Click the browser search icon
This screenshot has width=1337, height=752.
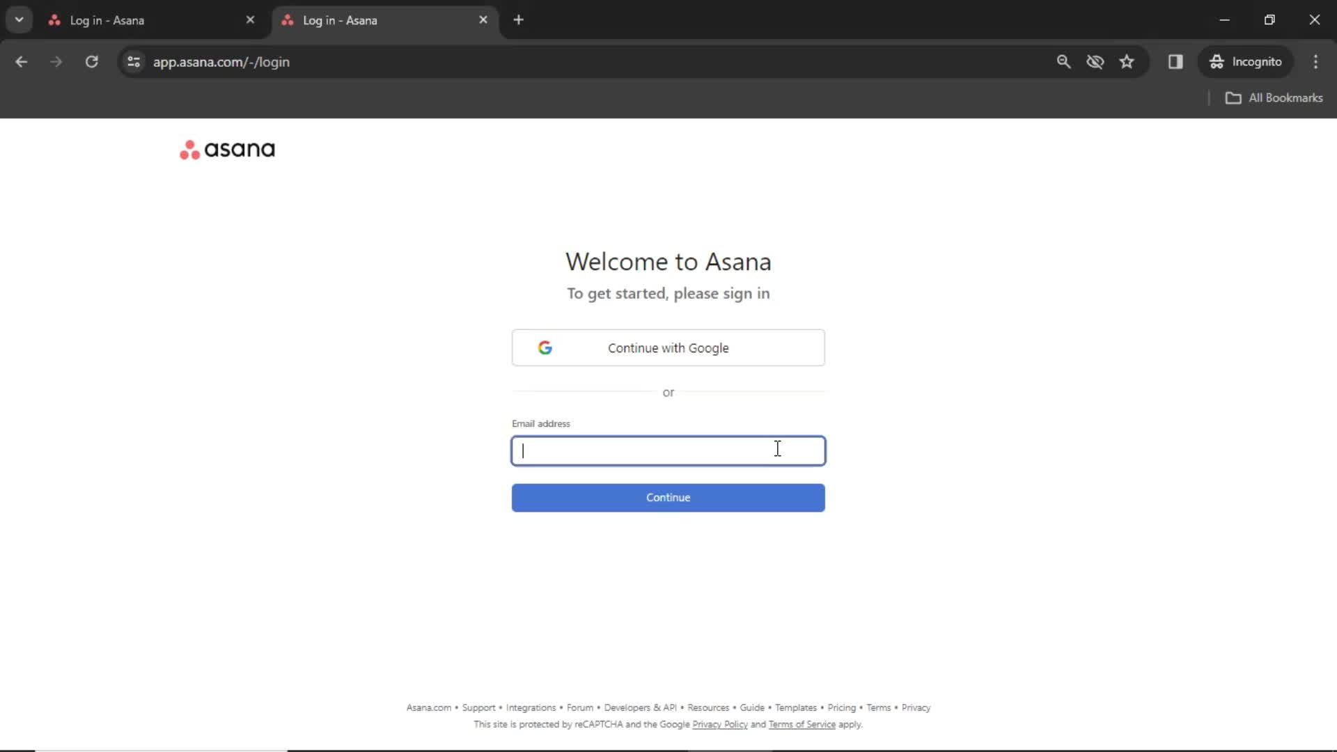tap(1063, 61)
